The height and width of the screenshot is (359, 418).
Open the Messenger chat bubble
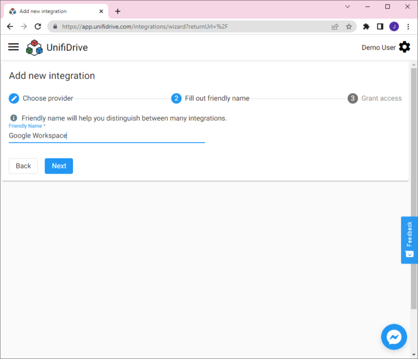click(394, 337)
